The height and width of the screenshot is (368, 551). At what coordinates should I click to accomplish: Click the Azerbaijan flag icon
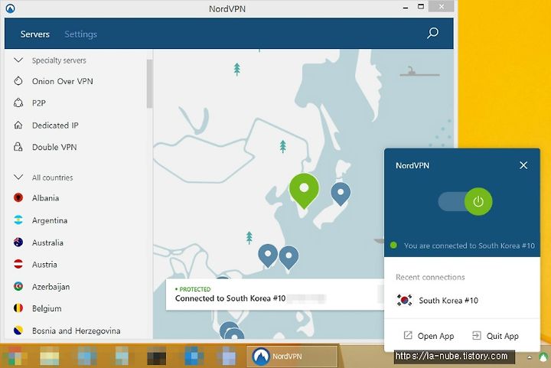point(18,287)
